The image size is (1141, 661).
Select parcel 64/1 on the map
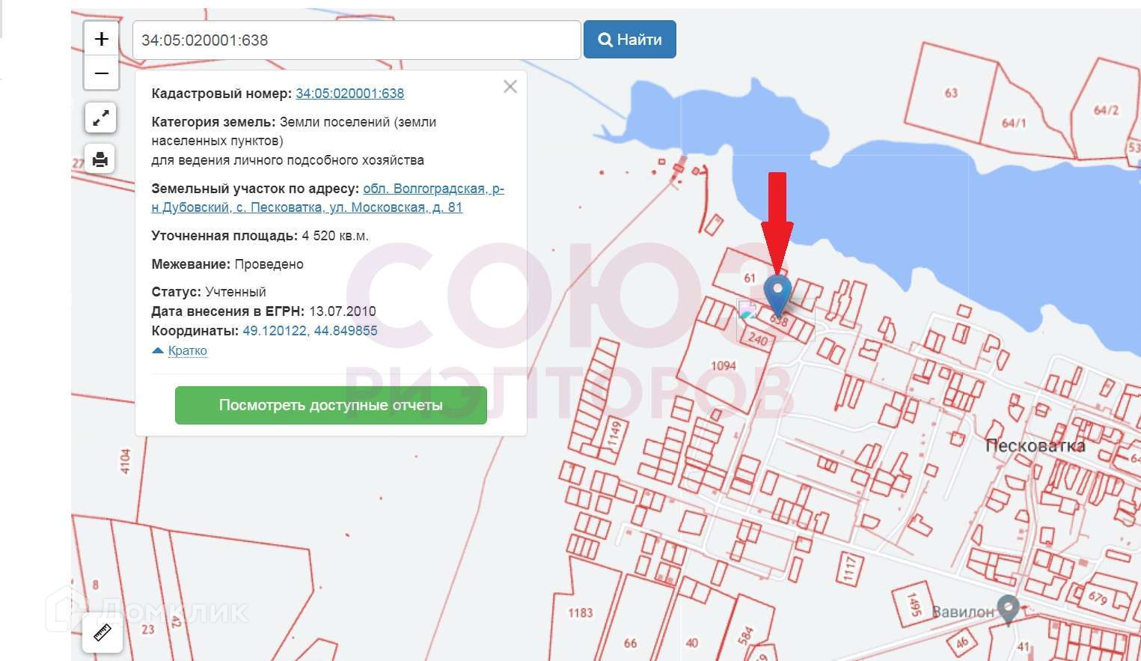coord(1014,123)
